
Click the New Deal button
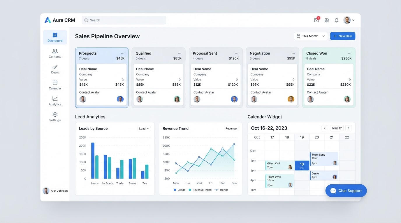point(342,36)
